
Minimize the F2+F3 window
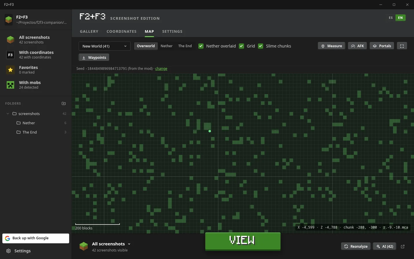(x=381, y=5)
